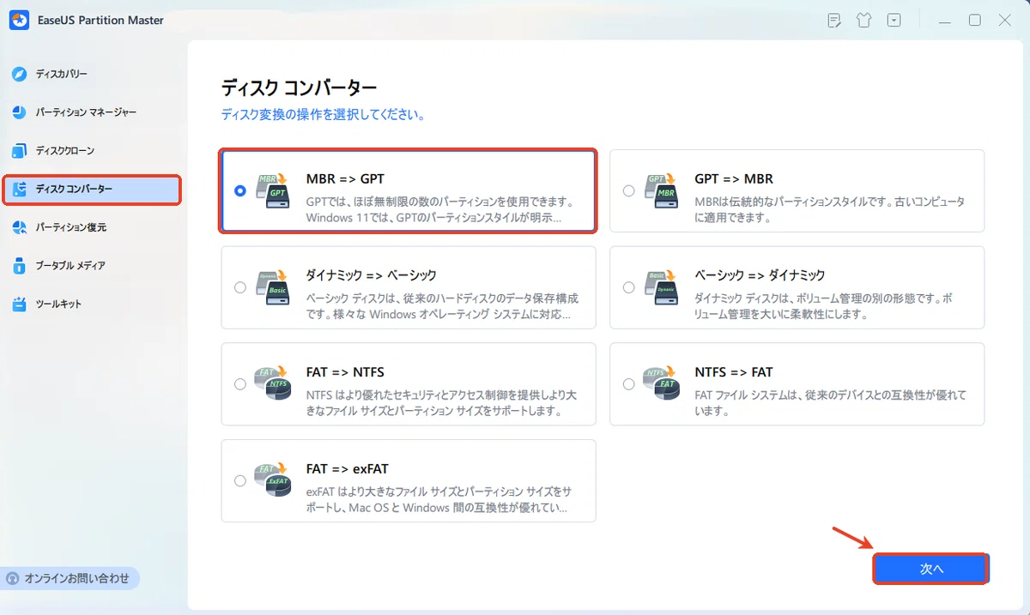Click the online support headset icon
Image resolution: width=1030 pixels, height=615 pixels.
click(x=14, y=578)
